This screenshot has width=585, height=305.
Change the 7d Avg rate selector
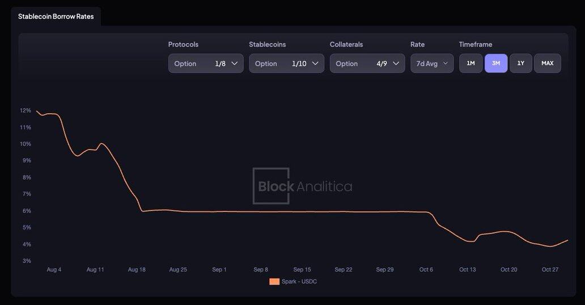431,63
